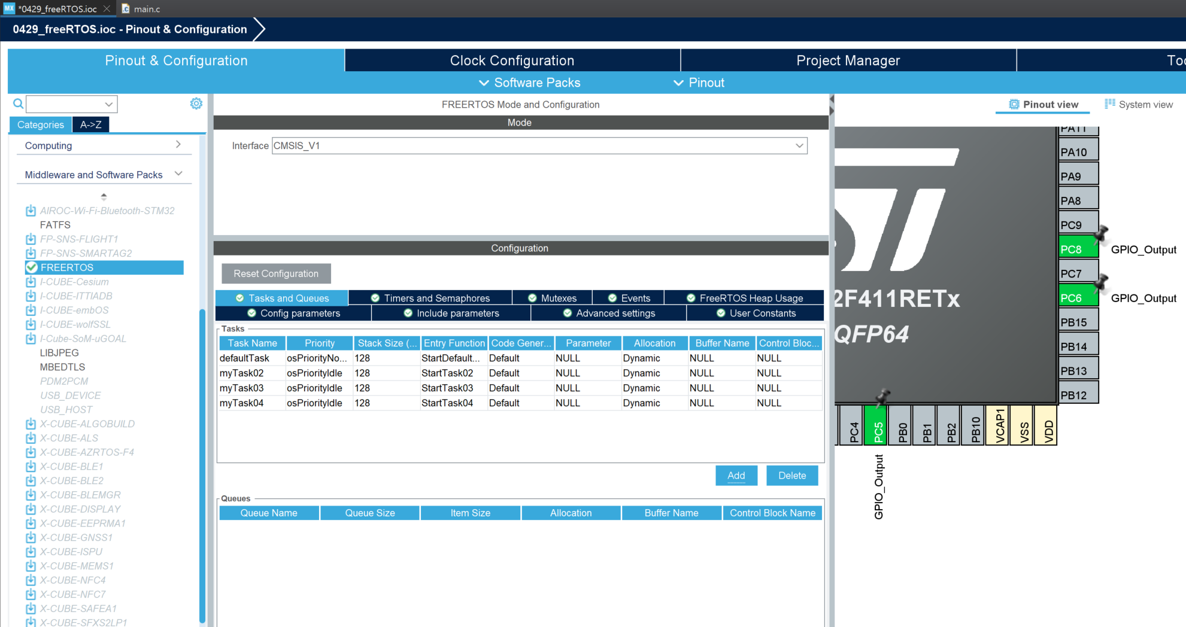This screenshot has width=1186, height=627.
Task: Click the download icon beside X-CUBE-SAFEA1
Action: click(31, 608)
